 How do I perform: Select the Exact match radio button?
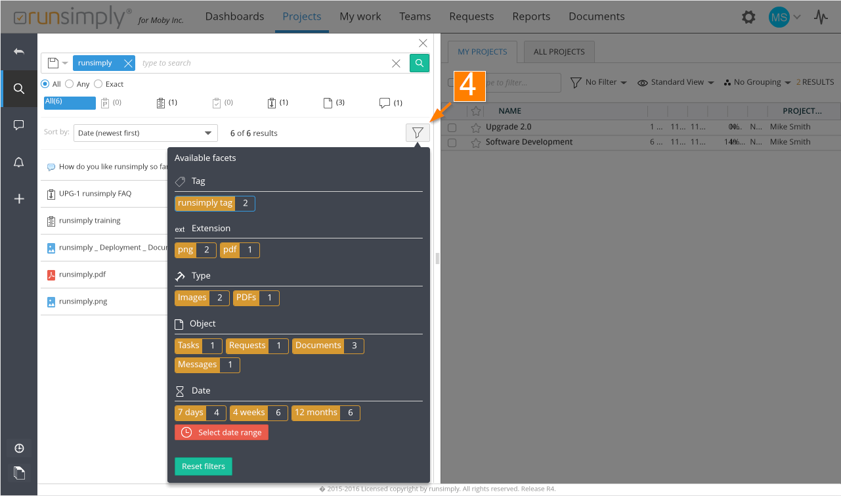pyautogui.click(x=98, y=84)
